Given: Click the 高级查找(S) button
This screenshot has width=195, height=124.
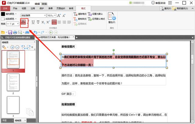Looking at the screenshot, I should click(180, 9).
